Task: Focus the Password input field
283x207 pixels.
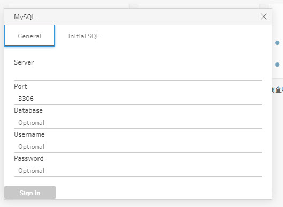Action: pos(138,171)
